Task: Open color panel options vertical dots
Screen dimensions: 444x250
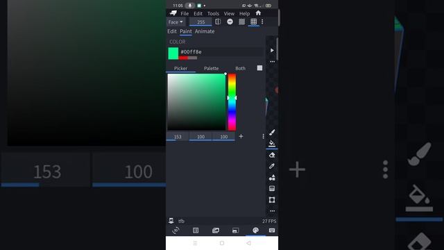Action: point(264,136)
